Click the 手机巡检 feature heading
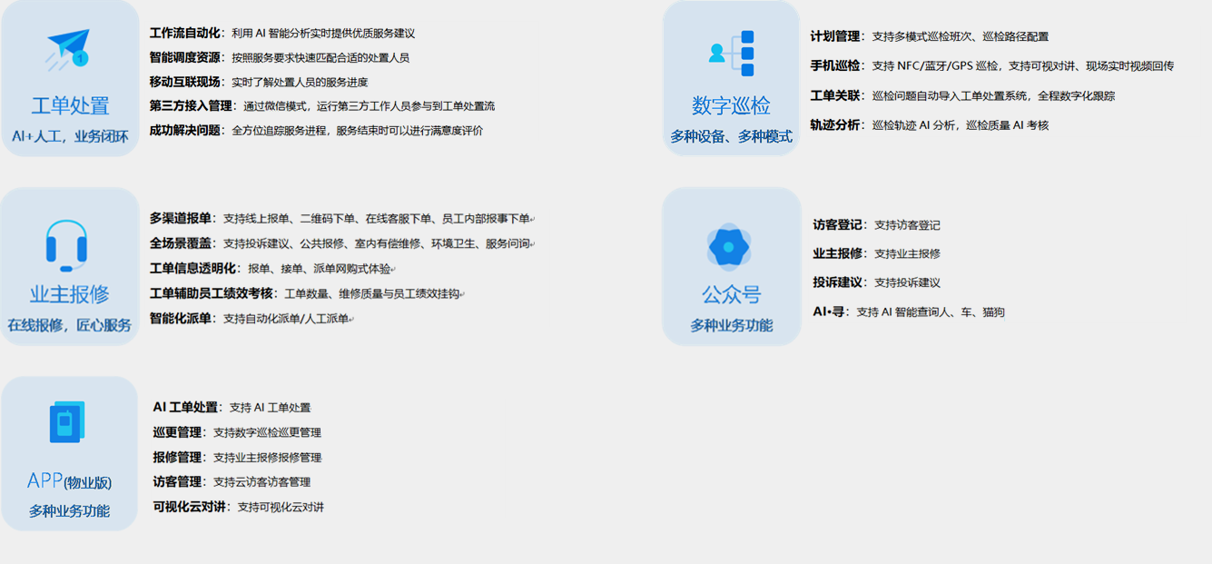Viewport: 1212px width, 564px height. pyautogui.click(x=834, y=65)
